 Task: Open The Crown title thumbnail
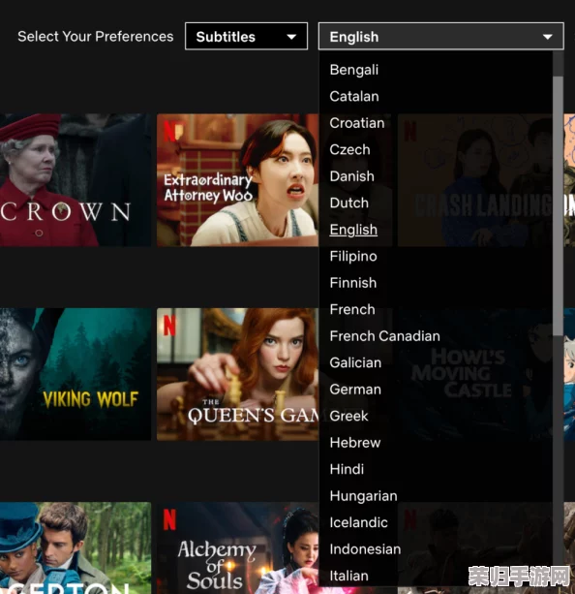[x=76, y=180]
